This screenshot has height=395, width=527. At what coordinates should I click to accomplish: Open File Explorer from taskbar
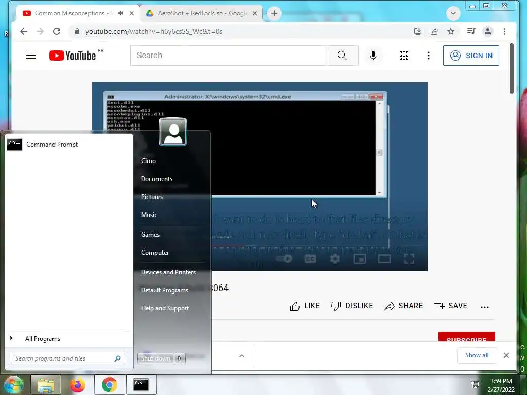[46, 385]
